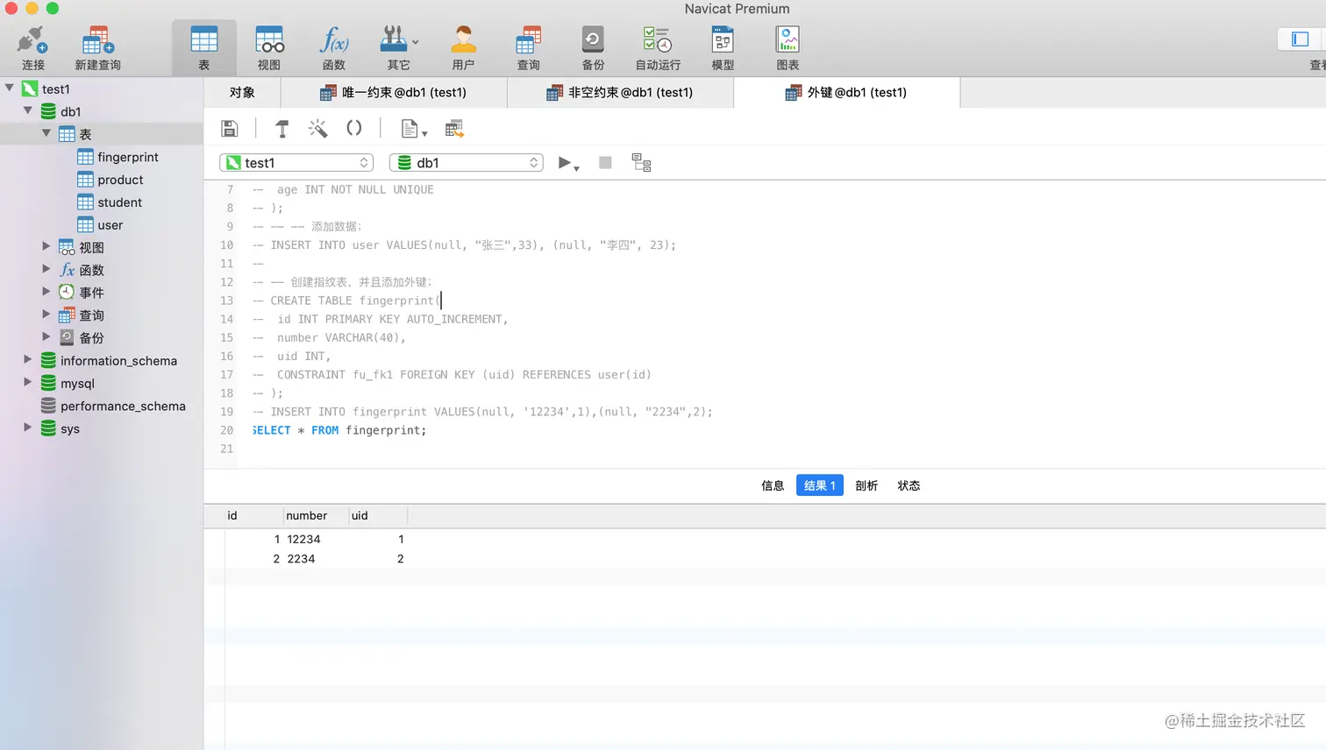Open the 函数 functions toolbar icon
Screen dimensions: 1326x750
click(x=333, y=48)
